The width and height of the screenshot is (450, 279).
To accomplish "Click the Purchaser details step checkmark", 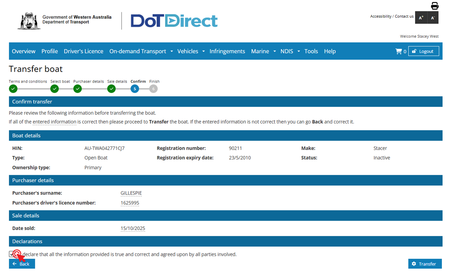I will click(x=78, y=89).
